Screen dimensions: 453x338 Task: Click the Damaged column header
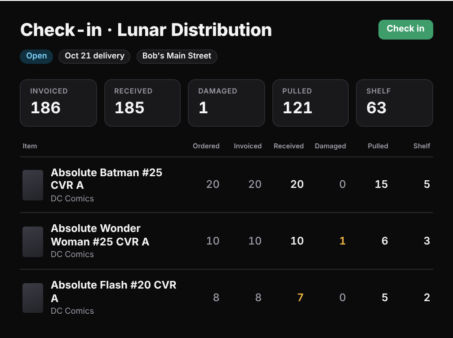click(x=330, y=146)
